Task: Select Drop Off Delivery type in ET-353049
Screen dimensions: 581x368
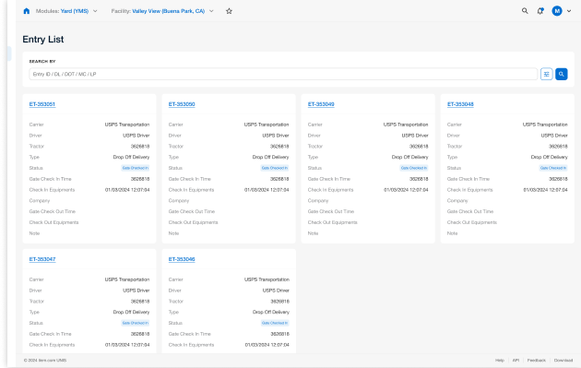Action: coord(409,157)
